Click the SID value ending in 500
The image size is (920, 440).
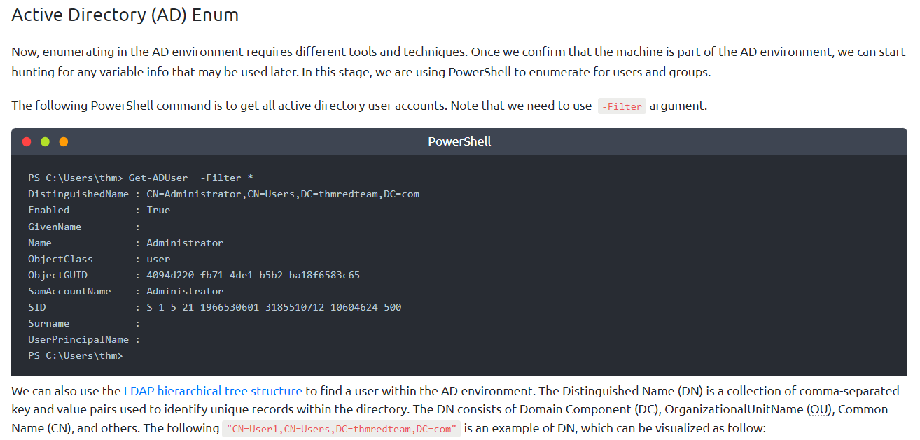click(x=274, y=307)
